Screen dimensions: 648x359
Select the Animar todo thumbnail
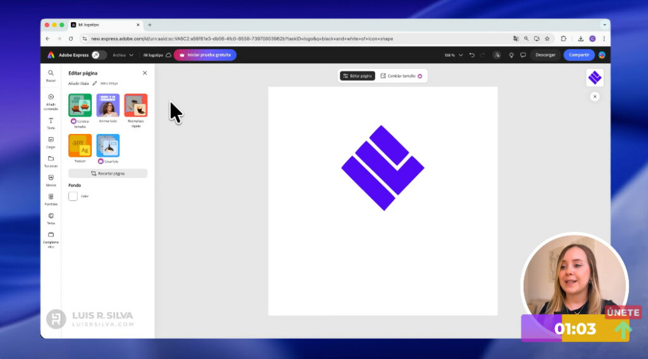[108, 105]
